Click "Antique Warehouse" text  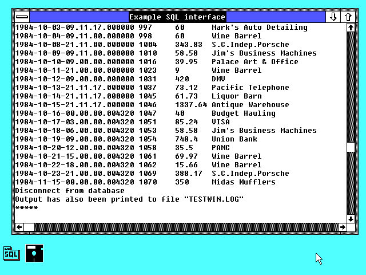250,104
